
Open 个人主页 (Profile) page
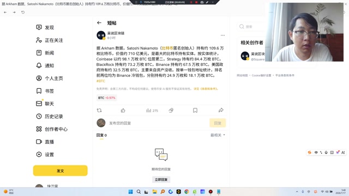click(50, 78)
